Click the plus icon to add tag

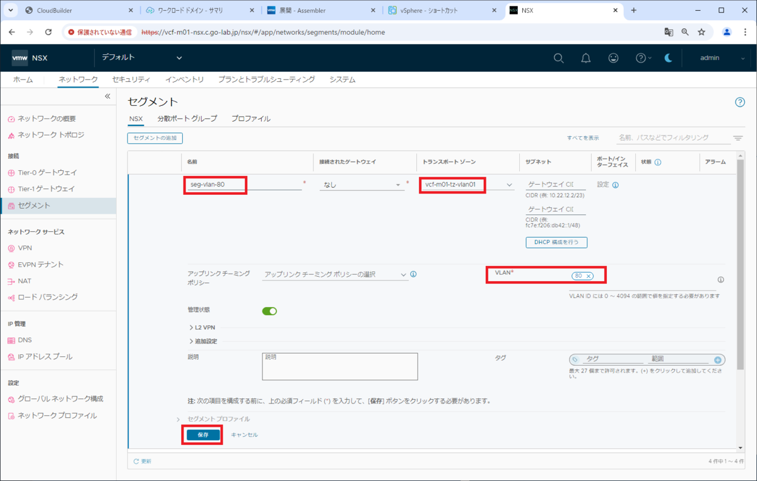point(717,360)
